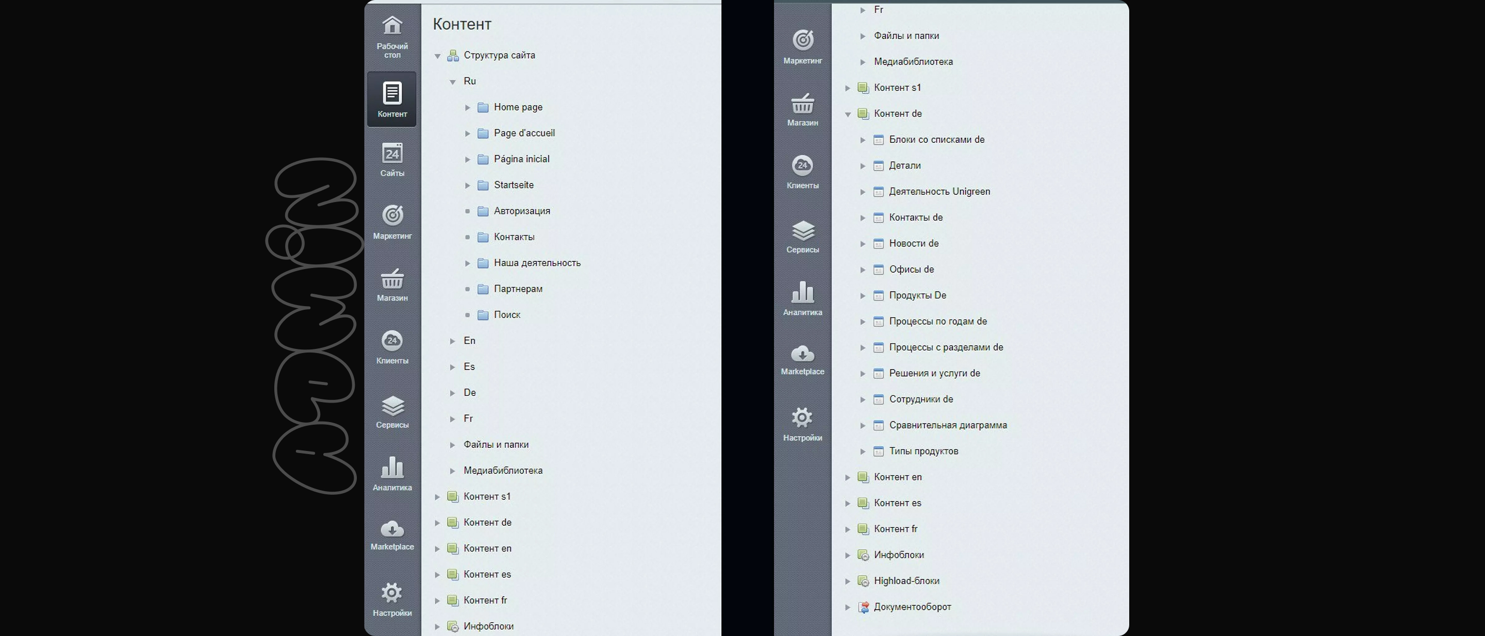
Task: Expand the Новости de infoblock arrow
Action: click(863, 244)
